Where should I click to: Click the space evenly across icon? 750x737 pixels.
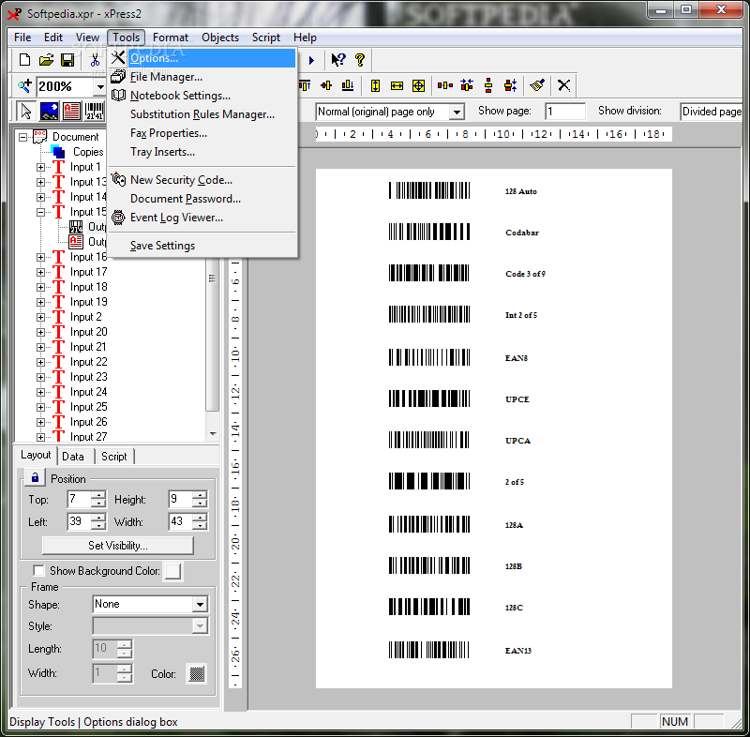444,85
